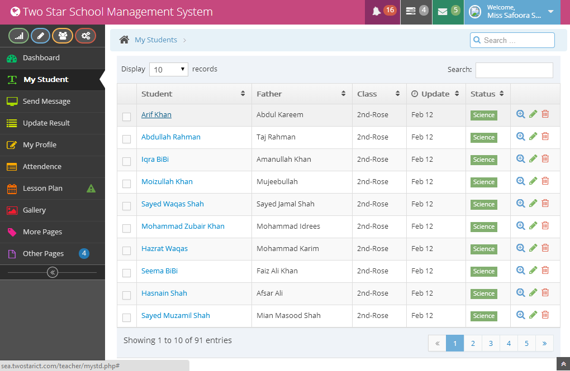Collapse the sidebar with the double-chevron circle

[53, 272]
